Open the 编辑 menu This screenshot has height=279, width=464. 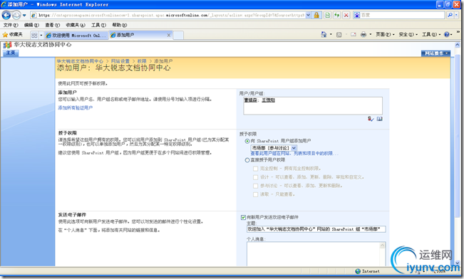coord(31,25)
